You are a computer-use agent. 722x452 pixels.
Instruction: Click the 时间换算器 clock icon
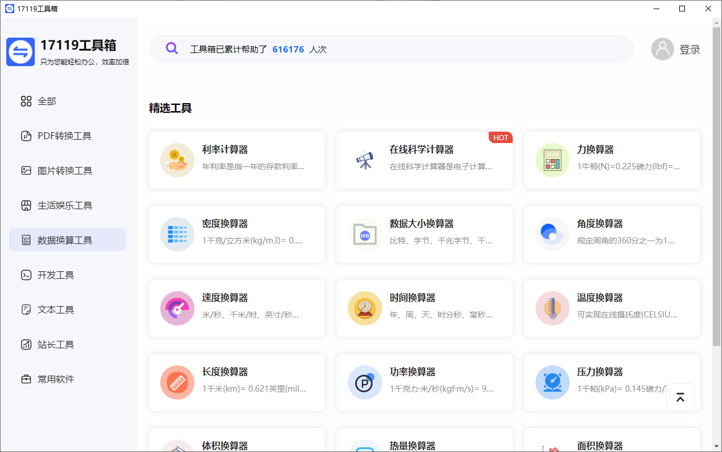[365, 308]
